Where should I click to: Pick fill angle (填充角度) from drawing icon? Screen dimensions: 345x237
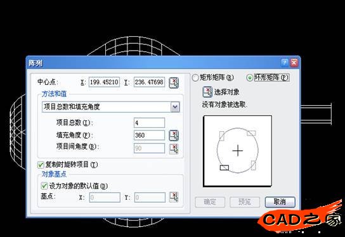pyautogui.click(x=174, y=135)
